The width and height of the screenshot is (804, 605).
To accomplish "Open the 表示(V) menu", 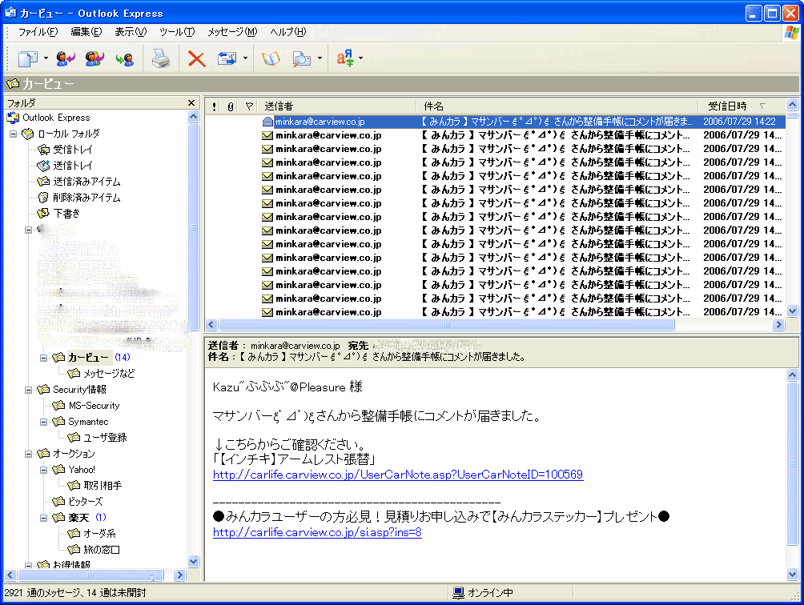I will (x=131, y=32).
